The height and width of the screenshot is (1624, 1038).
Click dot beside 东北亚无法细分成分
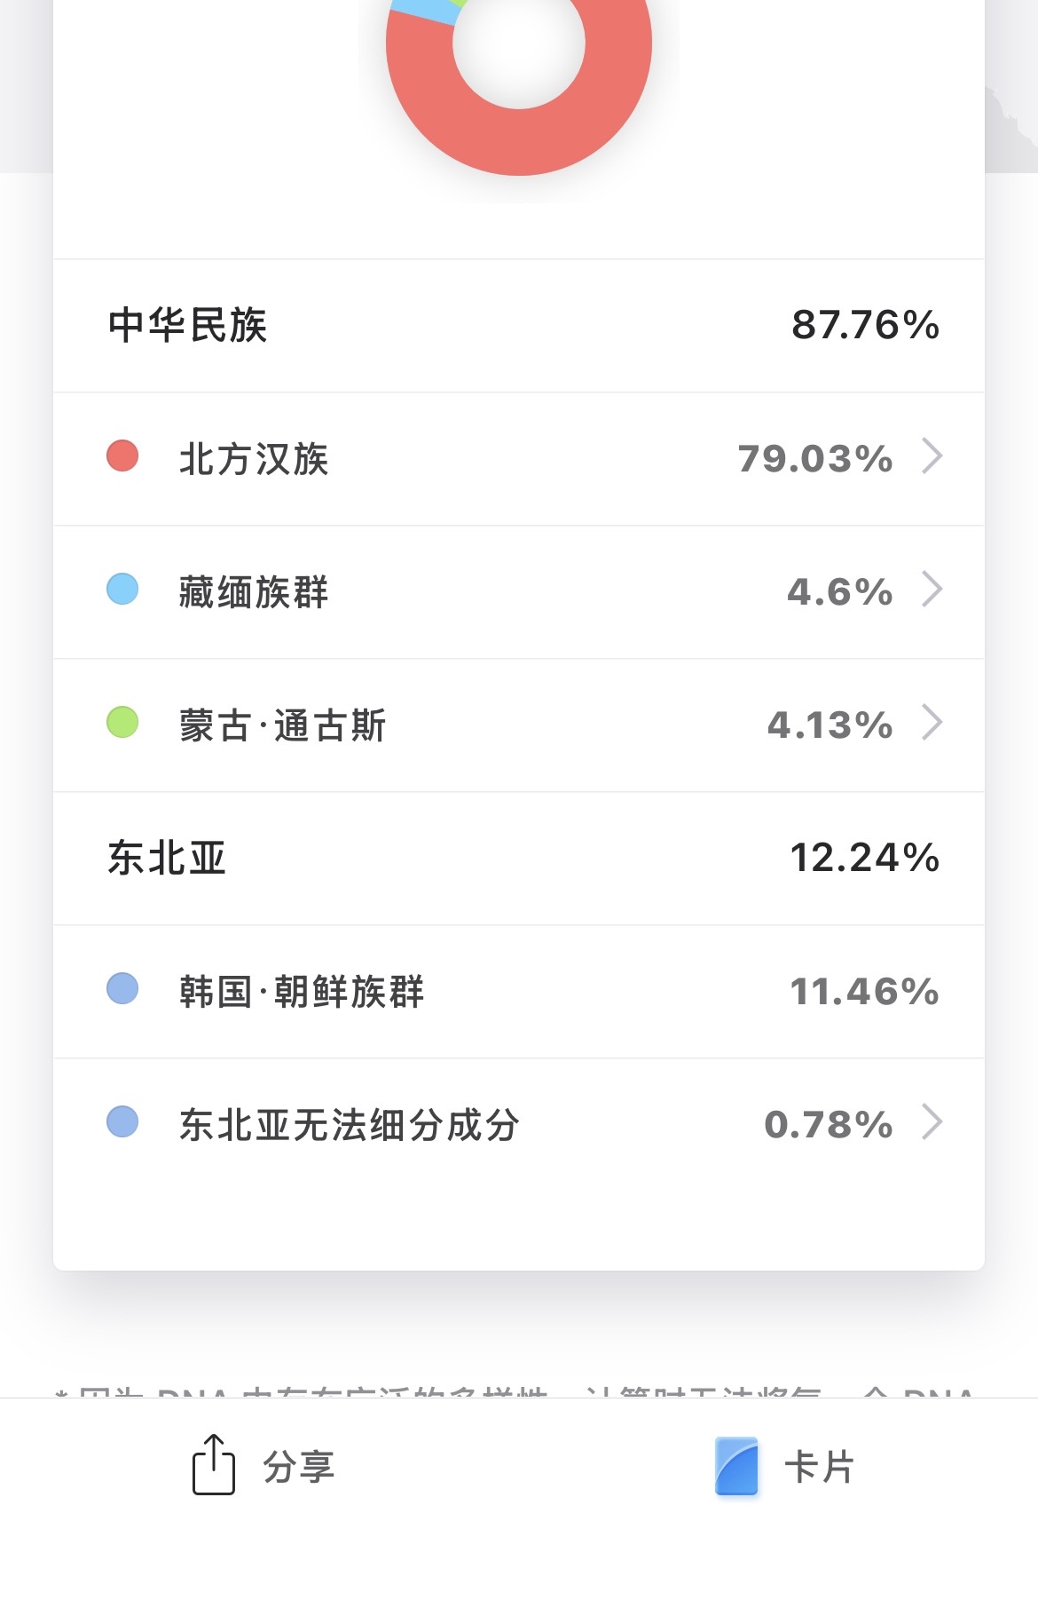coord(122,1121)
